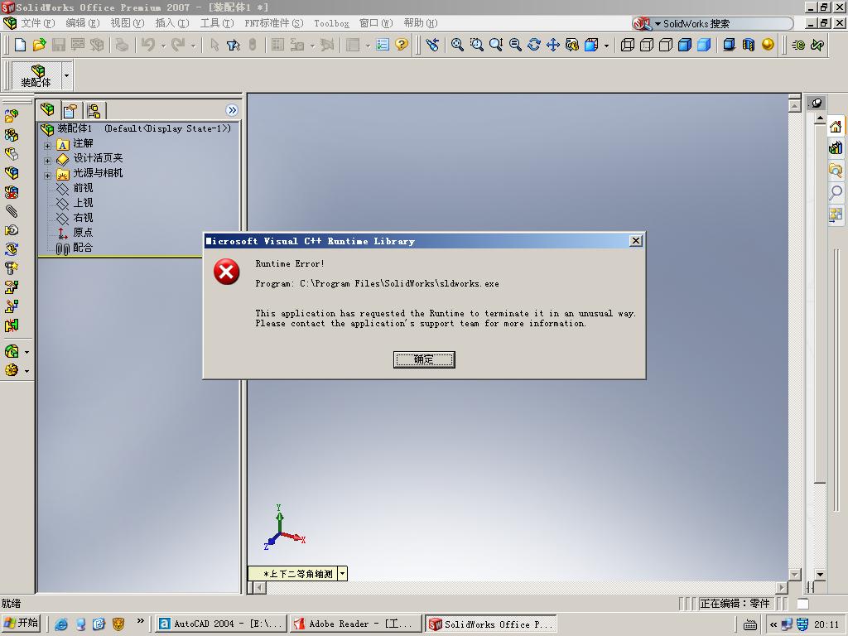Close the Visual C++ Runtime Library dialog
The image size is (848, 636).
coord(636,241)
